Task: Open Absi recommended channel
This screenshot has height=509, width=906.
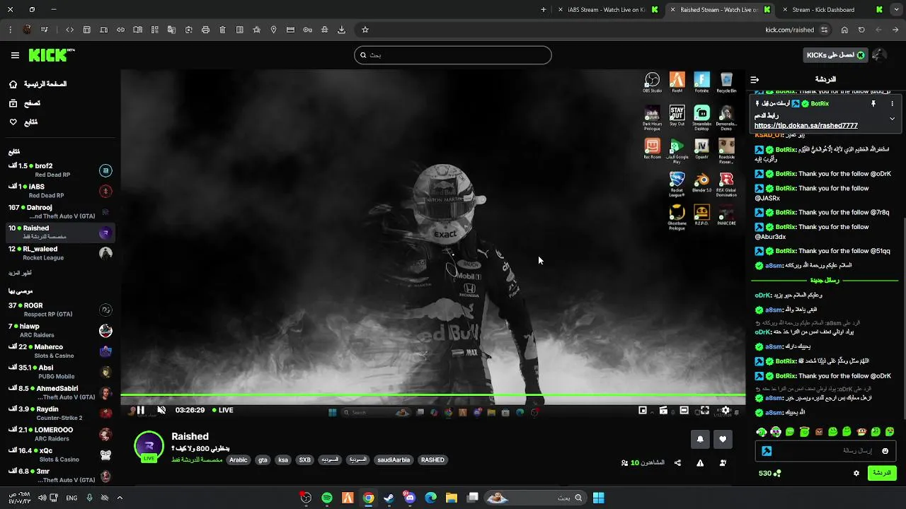Action: tap(59, 372)
